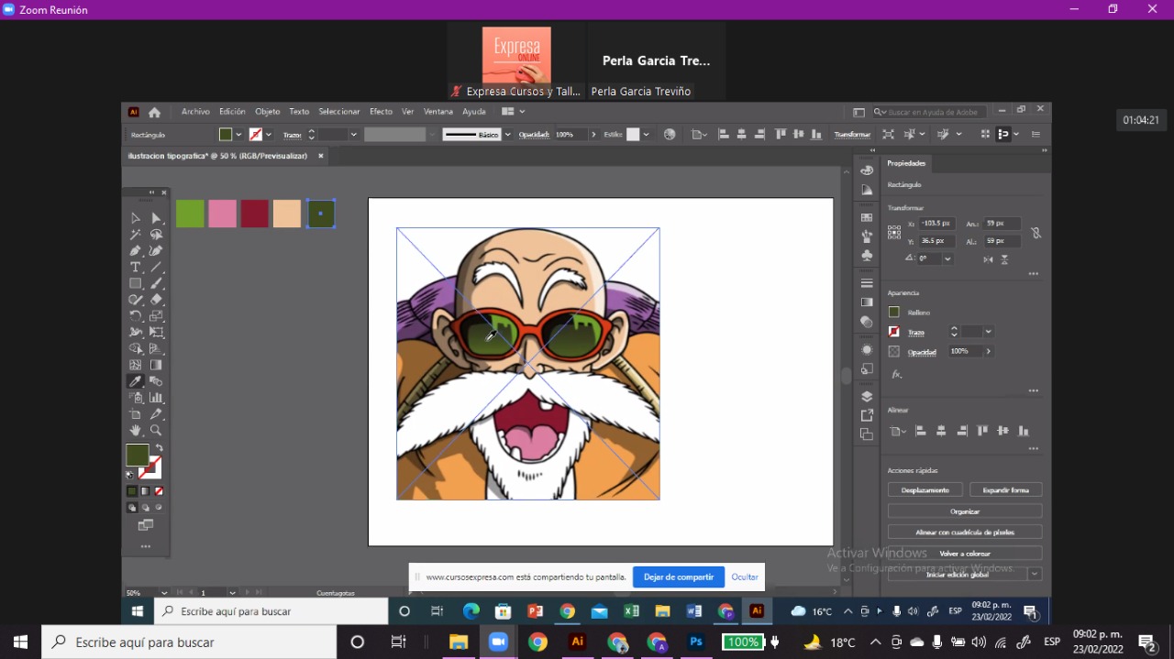
Task: Pick the Free Transform tool
Action: [x=156, y=333]
